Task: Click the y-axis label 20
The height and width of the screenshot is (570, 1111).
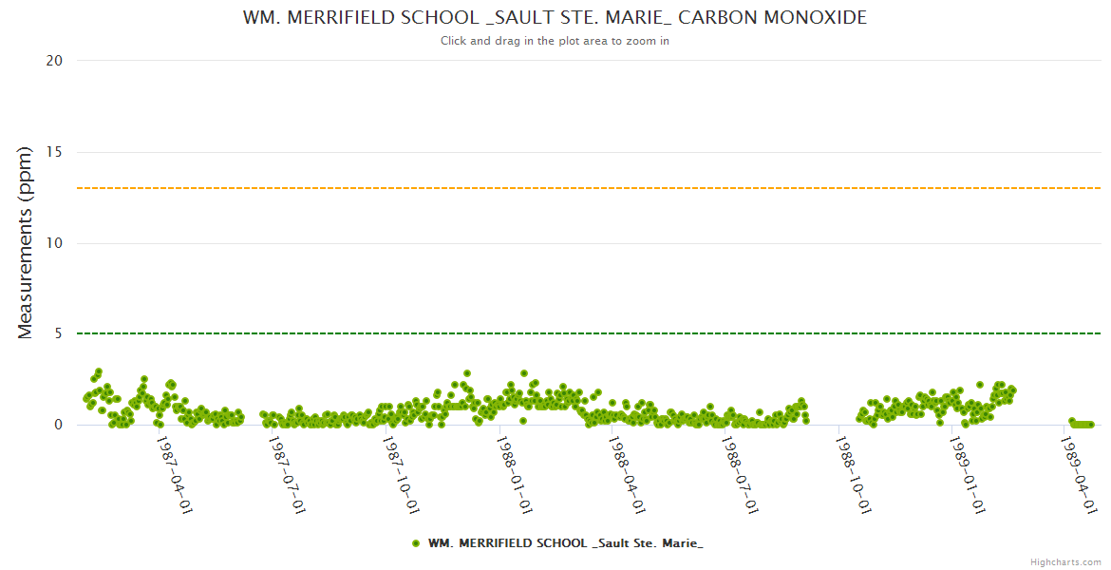Action: point(54,61)
